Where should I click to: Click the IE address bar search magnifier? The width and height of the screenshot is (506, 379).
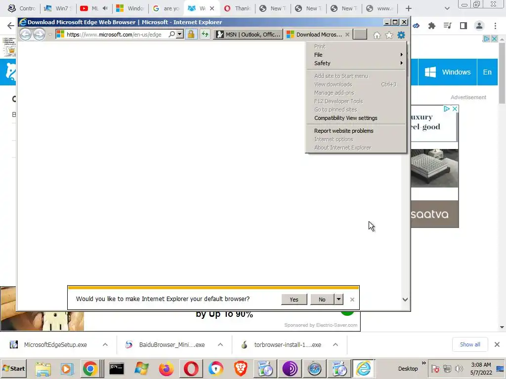(171, 34)
